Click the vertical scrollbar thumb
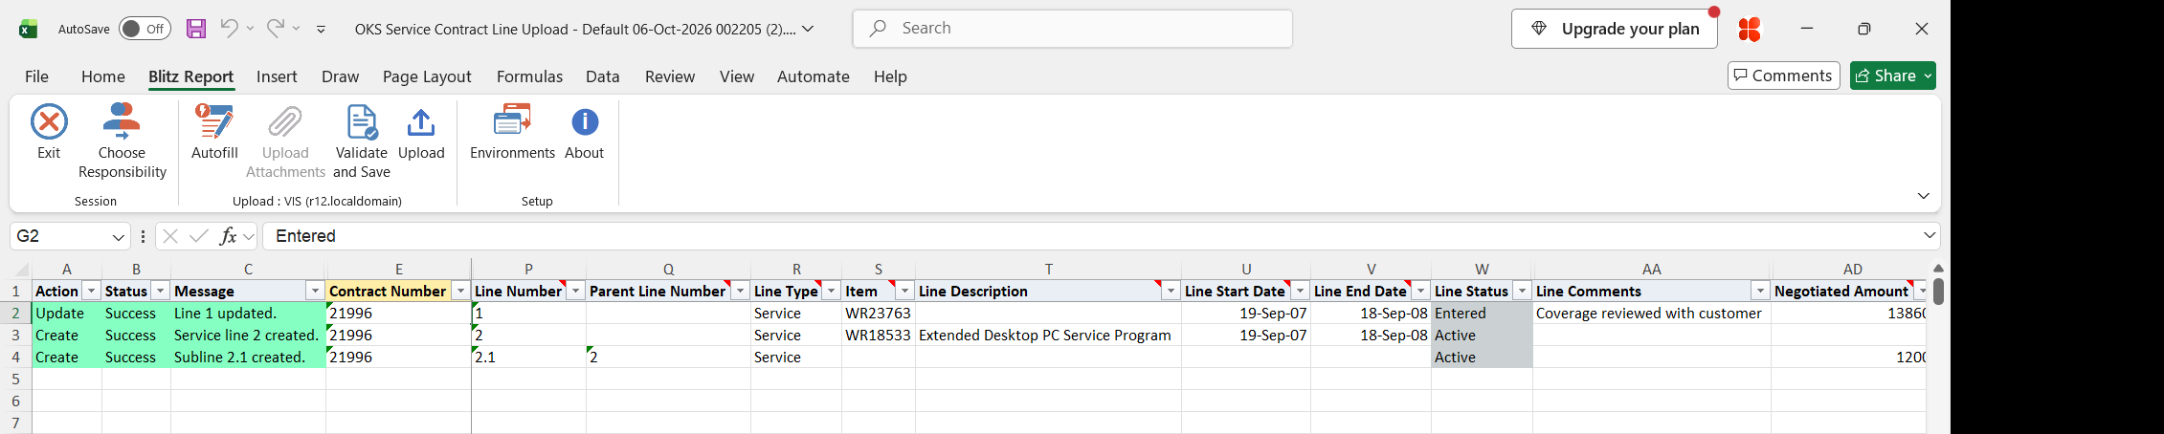2164x434 pixels. [1938, 291]
